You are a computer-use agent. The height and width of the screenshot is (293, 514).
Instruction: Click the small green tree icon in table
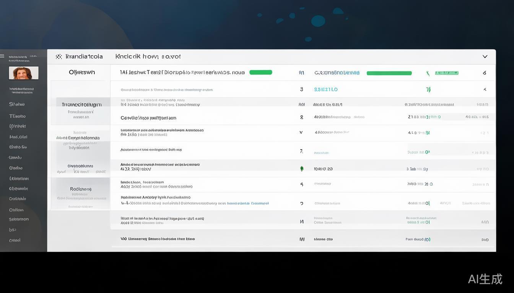[302, 168]
